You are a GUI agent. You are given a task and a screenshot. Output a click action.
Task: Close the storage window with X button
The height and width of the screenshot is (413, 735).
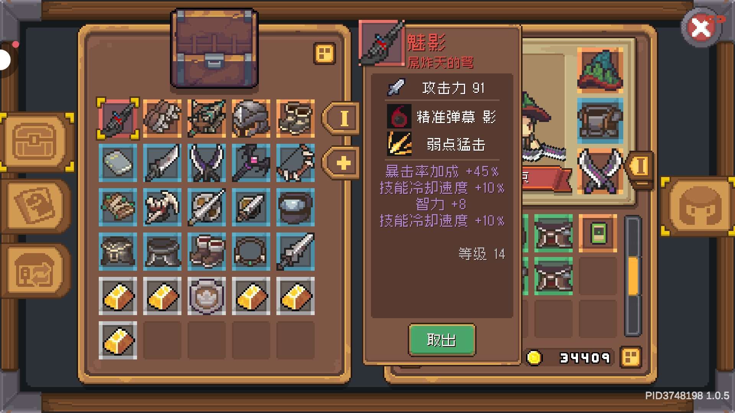tap(701, 27)
